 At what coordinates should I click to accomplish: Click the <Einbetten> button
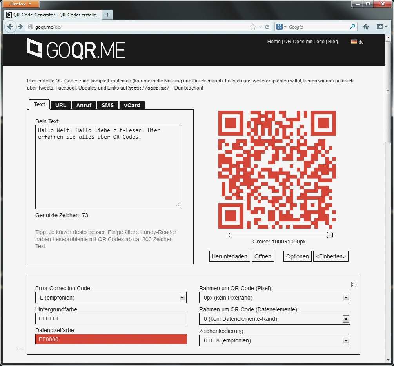pyautogui.click(x=330, y=256)
